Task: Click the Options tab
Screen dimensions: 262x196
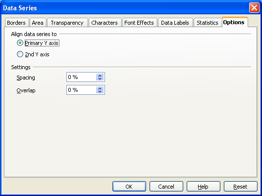Action: coord(235,22)
